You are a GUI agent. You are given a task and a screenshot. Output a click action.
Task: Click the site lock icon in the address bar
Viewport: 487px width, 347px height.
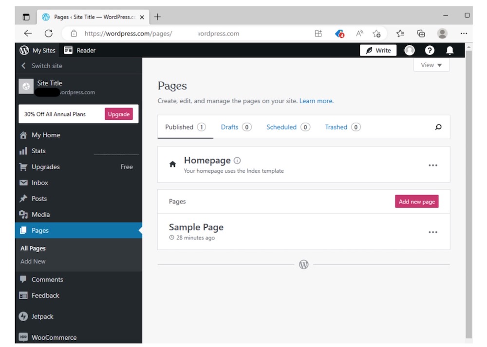(74, 34)
